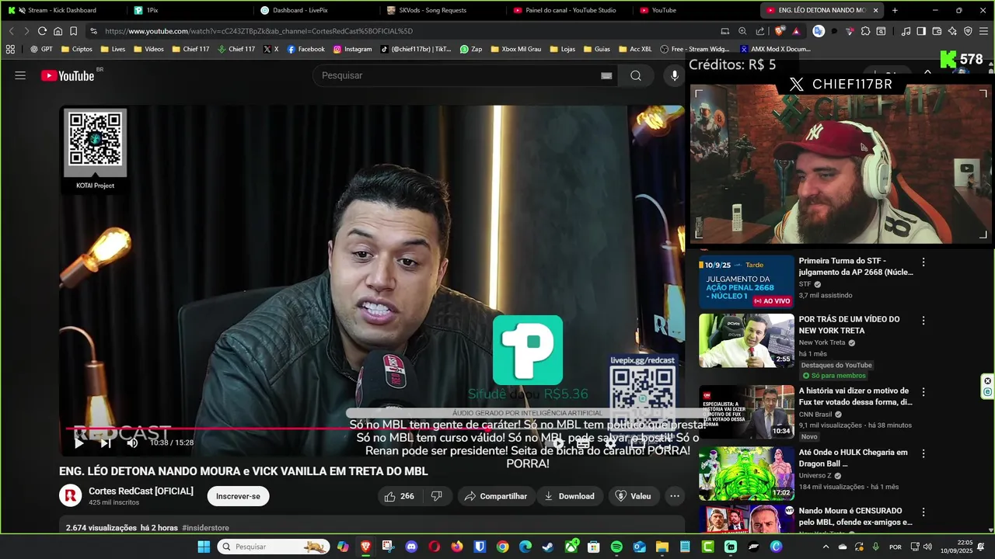Open the browser extensions puzzle icon

(865, 31)
